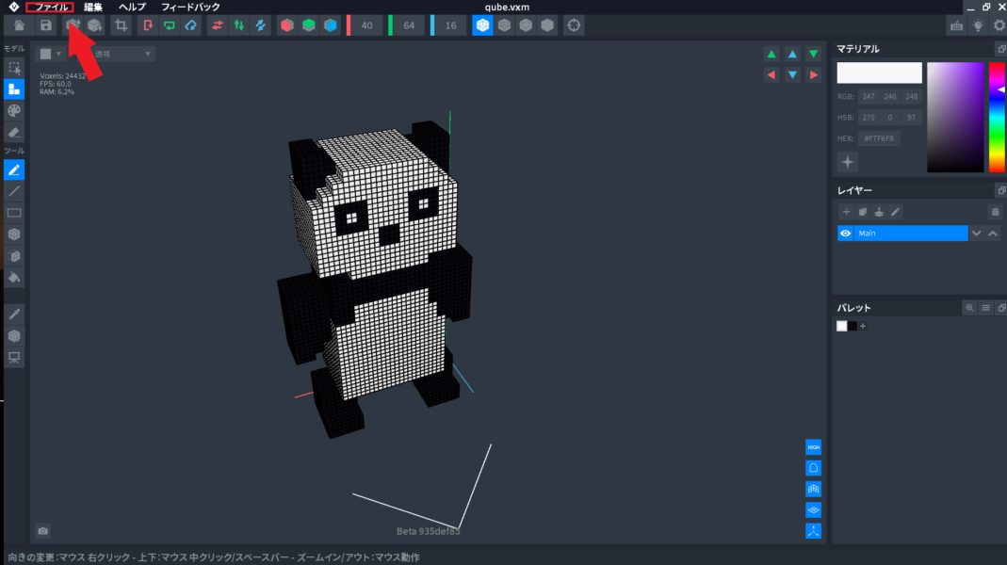Edit the HEX value field #F7F6F8

coord(879,138)
